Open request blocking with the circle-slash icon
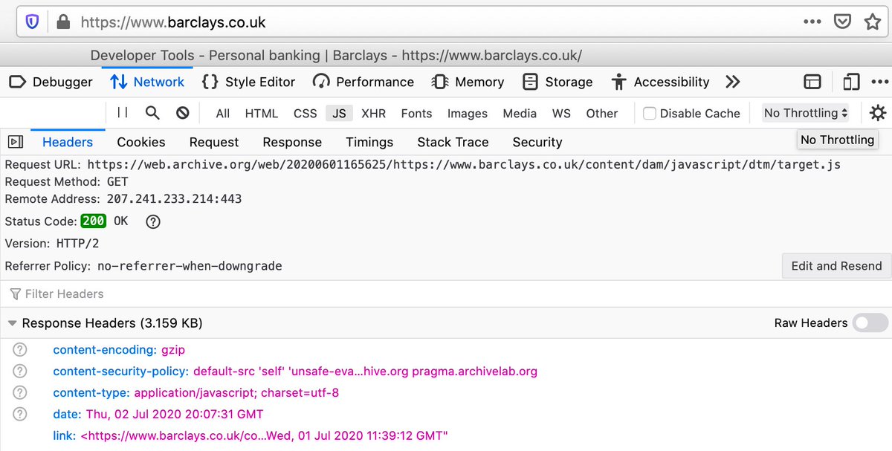 pyautogui.click(x=182, y=113)
